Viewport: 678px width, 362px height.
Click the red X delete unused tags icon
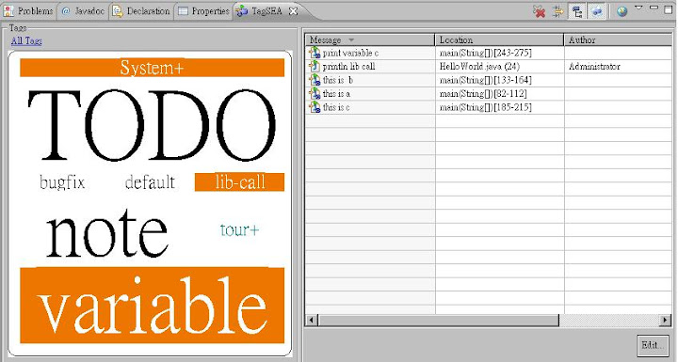click(540, 11)
